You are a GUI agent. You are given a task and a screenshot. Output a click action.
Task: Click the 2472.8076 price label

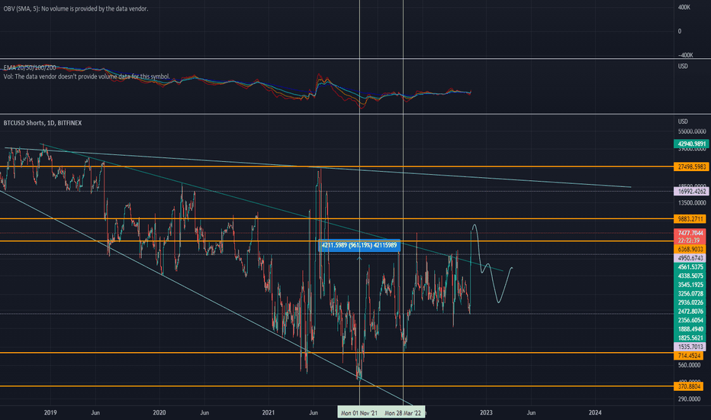click(690, 312)
